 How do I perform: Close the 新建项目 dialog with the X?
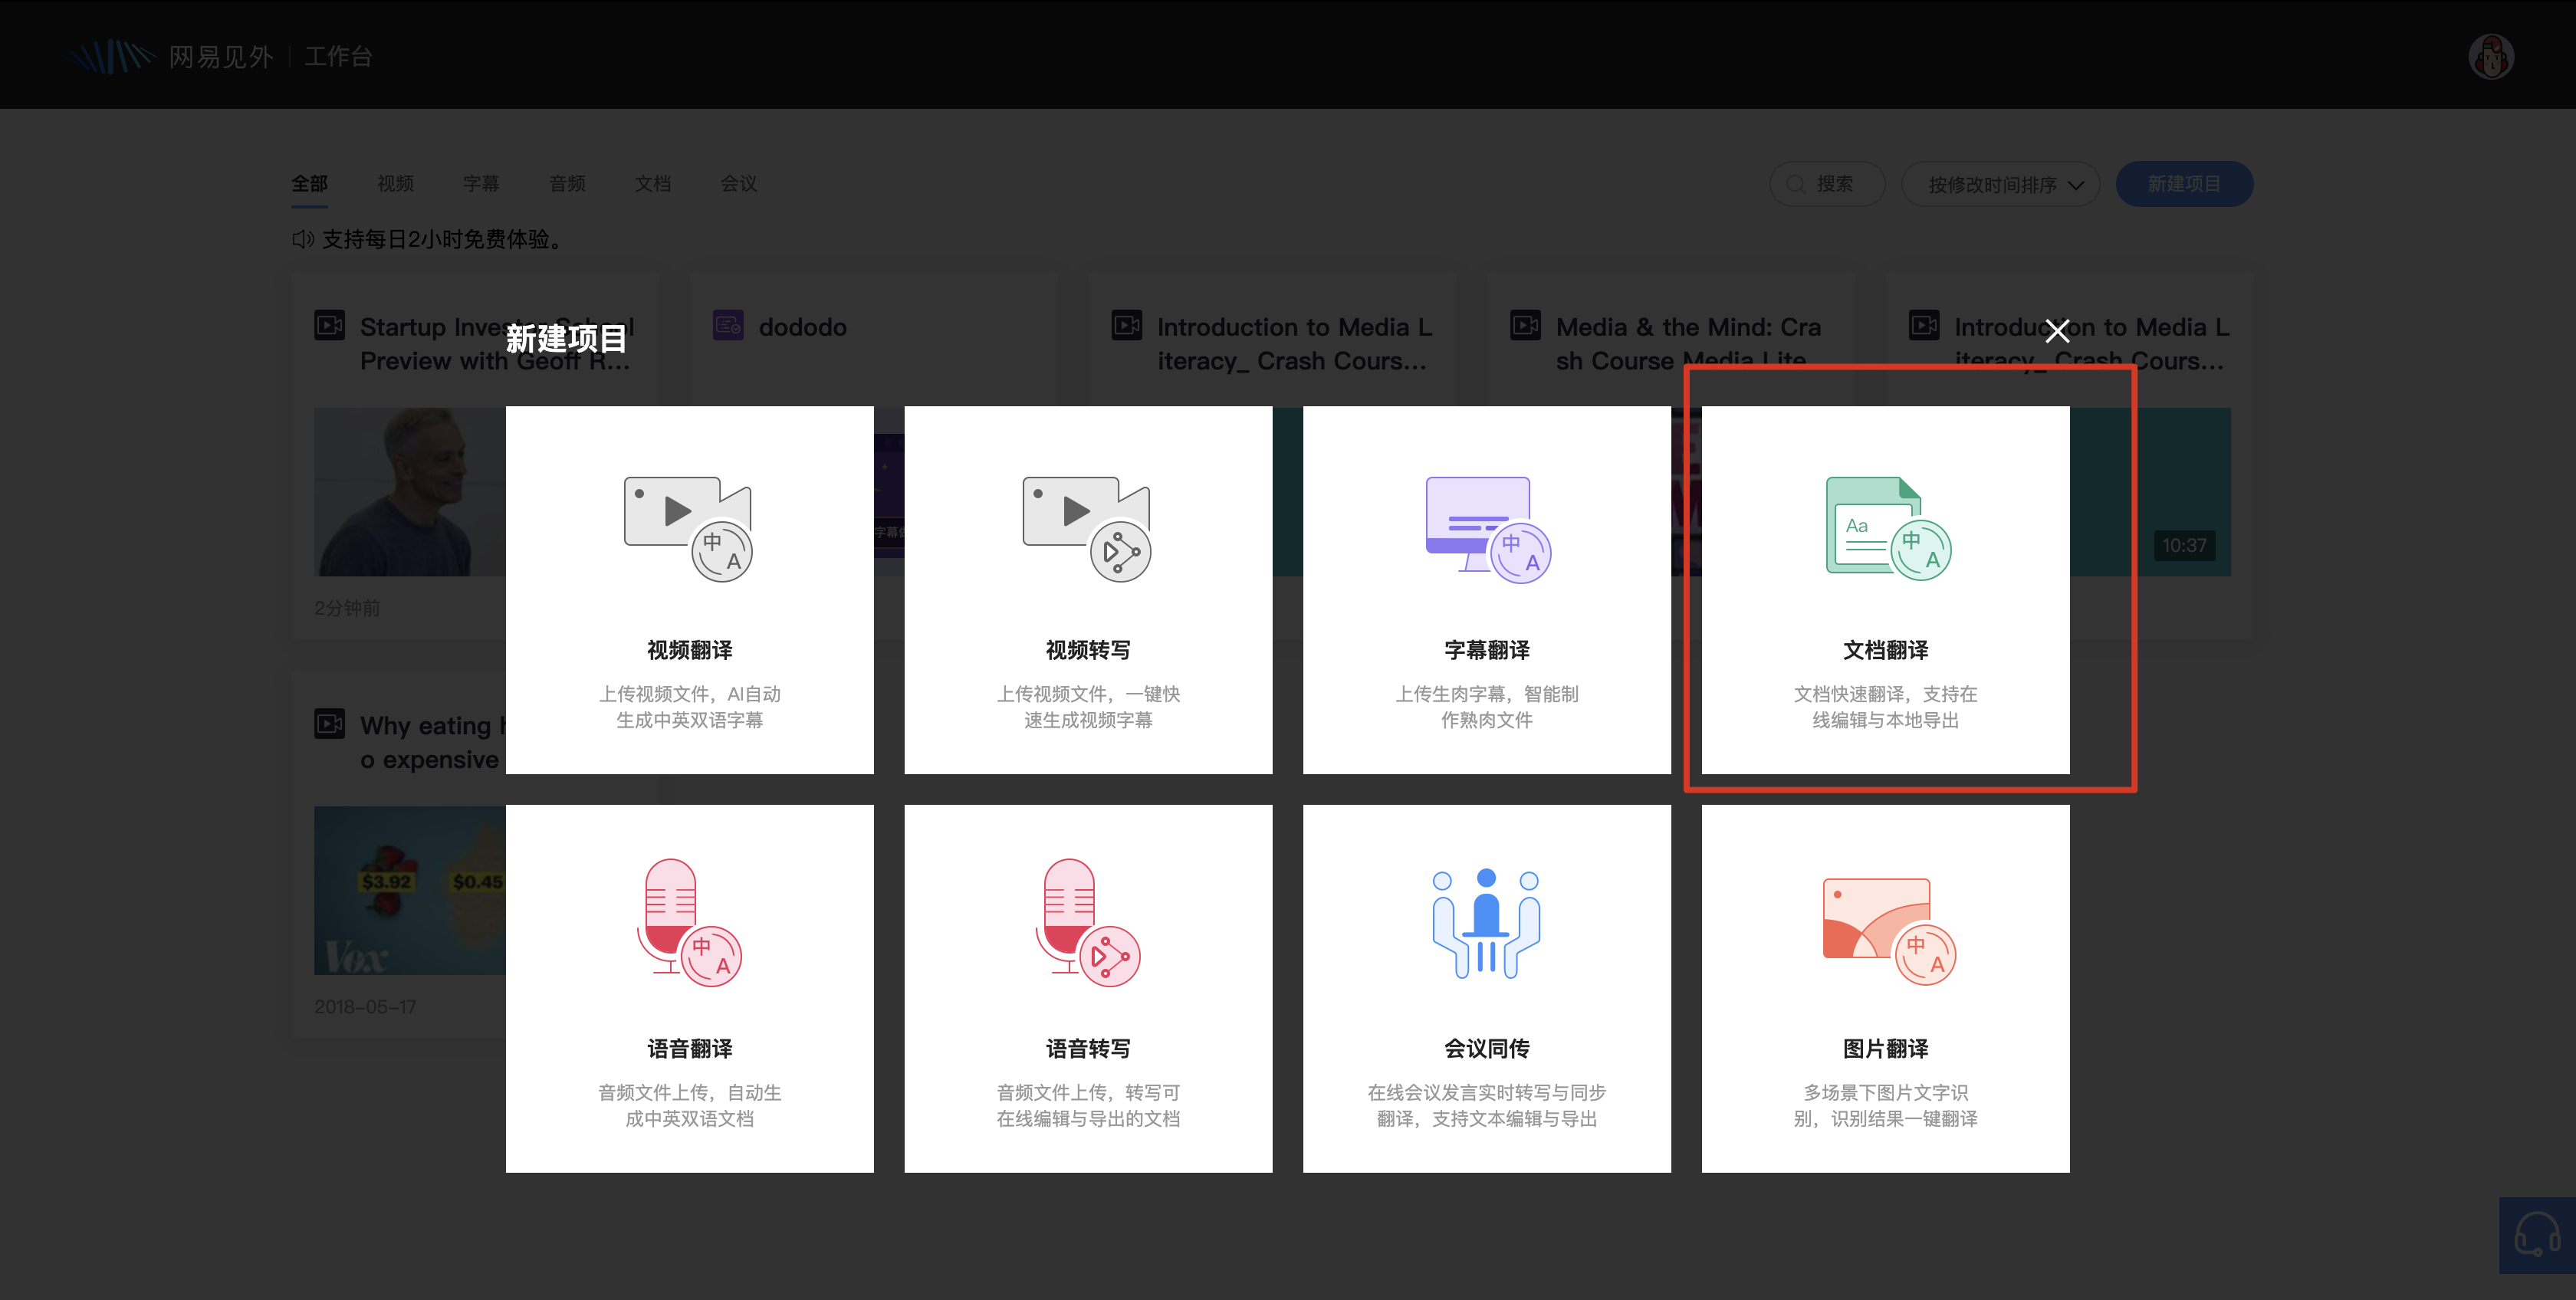(2057, 331)
